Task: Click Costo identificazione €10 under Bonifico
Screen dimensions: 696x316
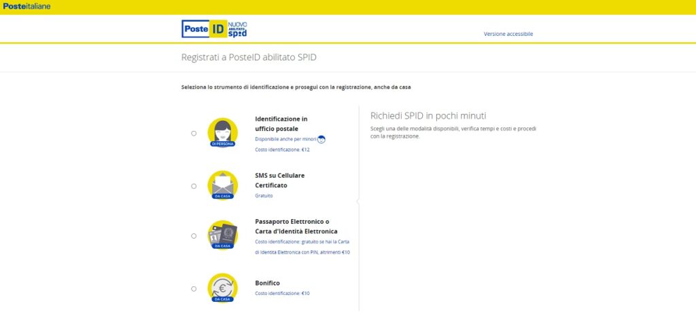Action: 283,293
